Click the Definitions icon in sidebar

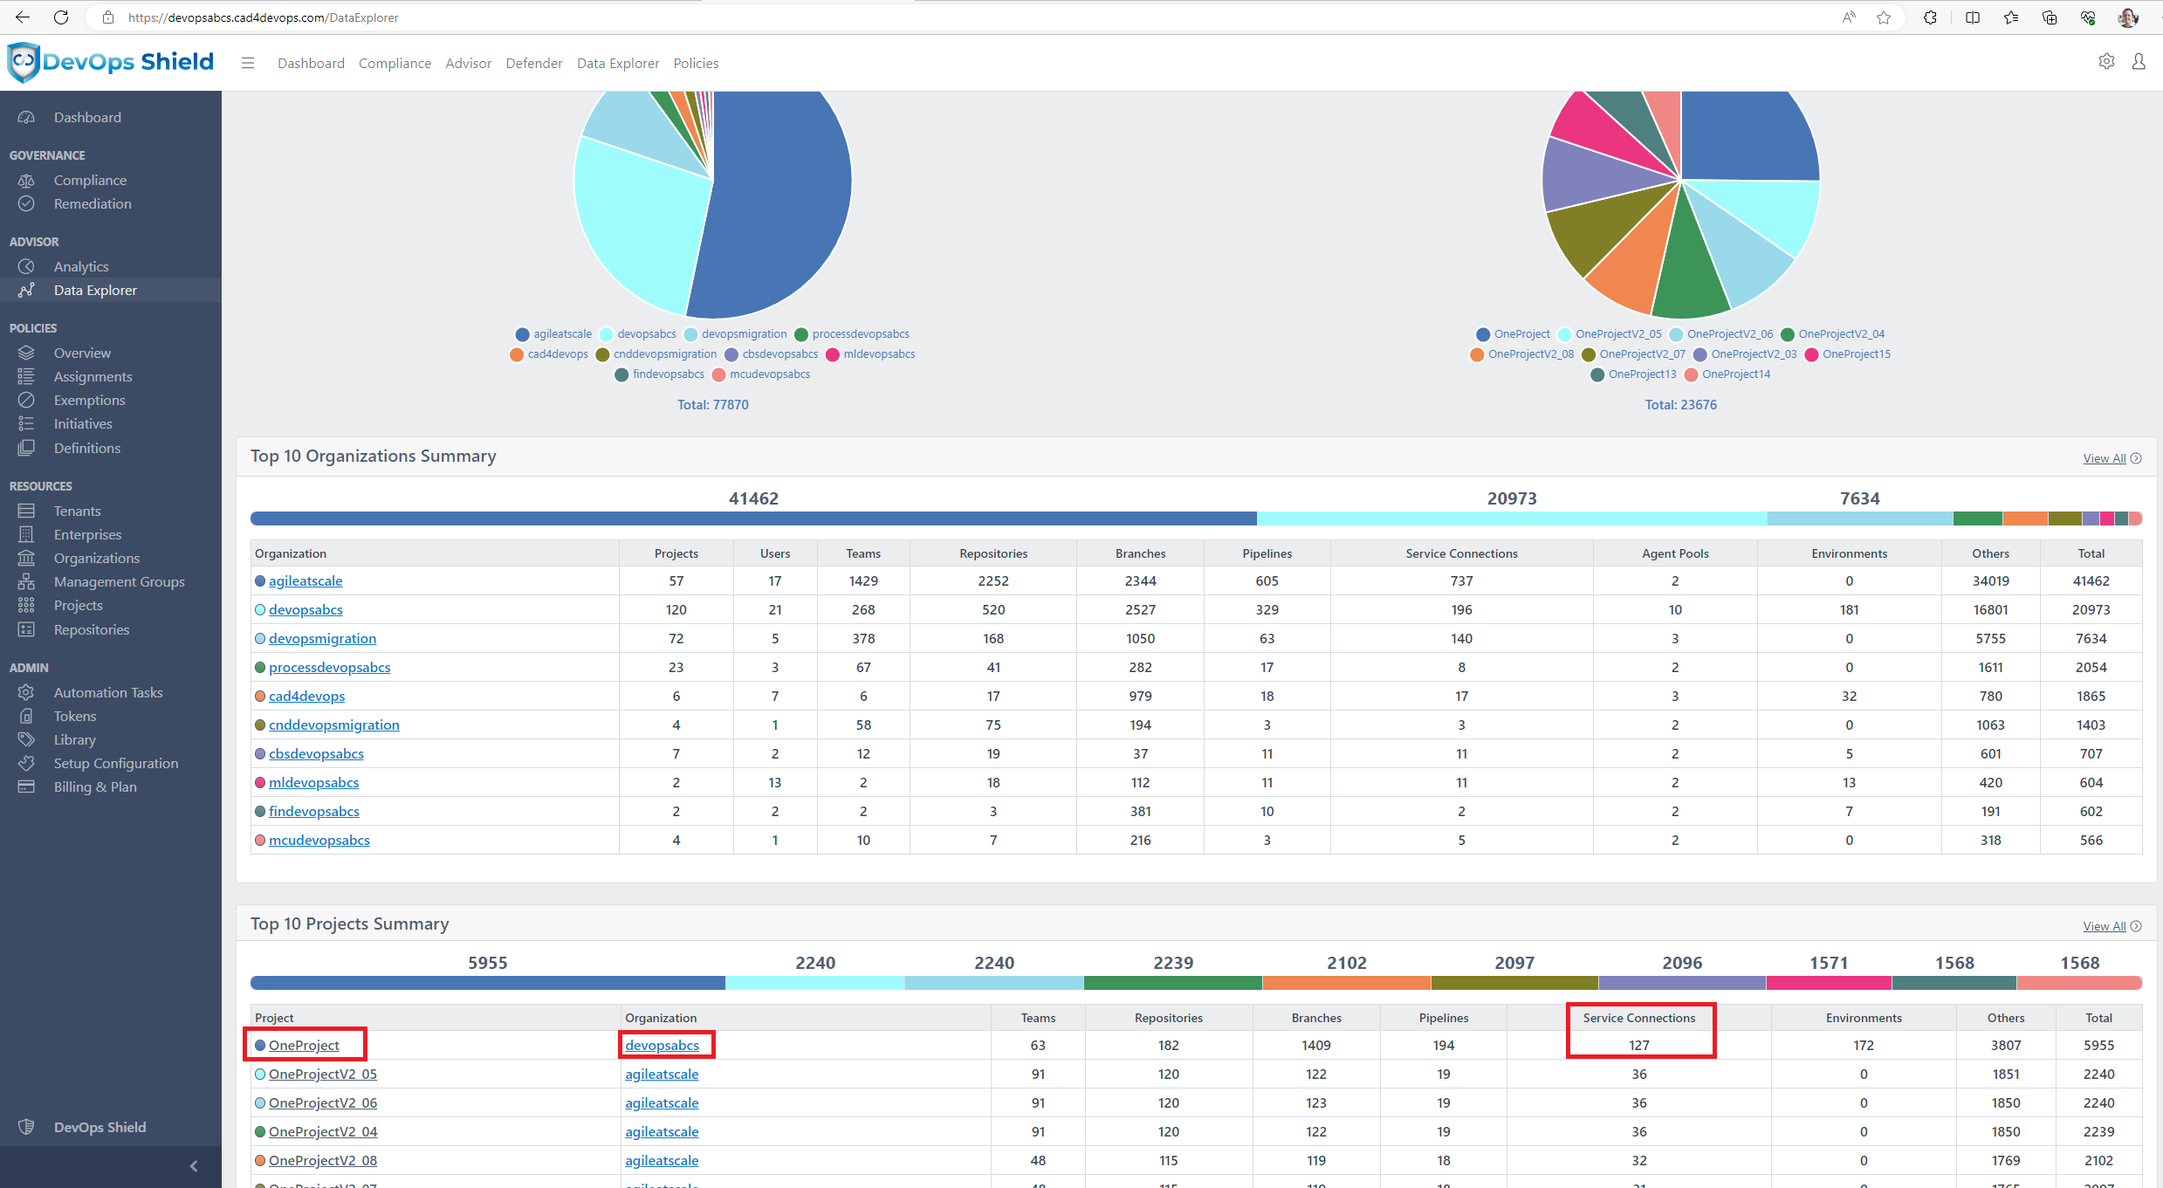tap(27, 448)
